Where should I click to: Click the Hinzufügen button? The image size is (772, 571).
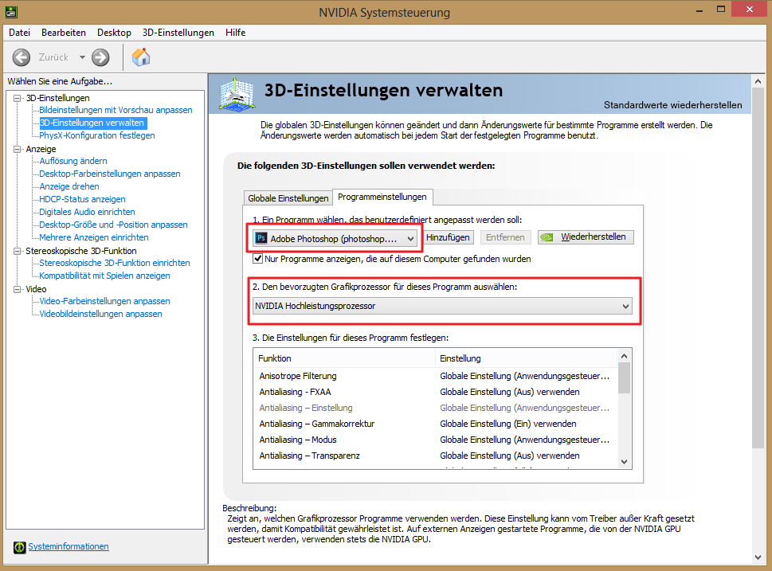coord(448,237)
